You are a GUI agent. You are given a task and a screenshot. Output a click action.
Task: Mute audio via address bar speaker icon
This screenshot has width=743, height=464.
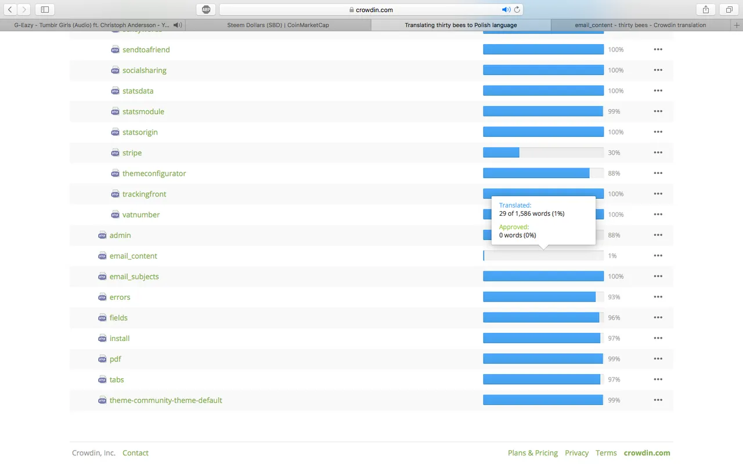pyautogui.click(x=506, y=9)
